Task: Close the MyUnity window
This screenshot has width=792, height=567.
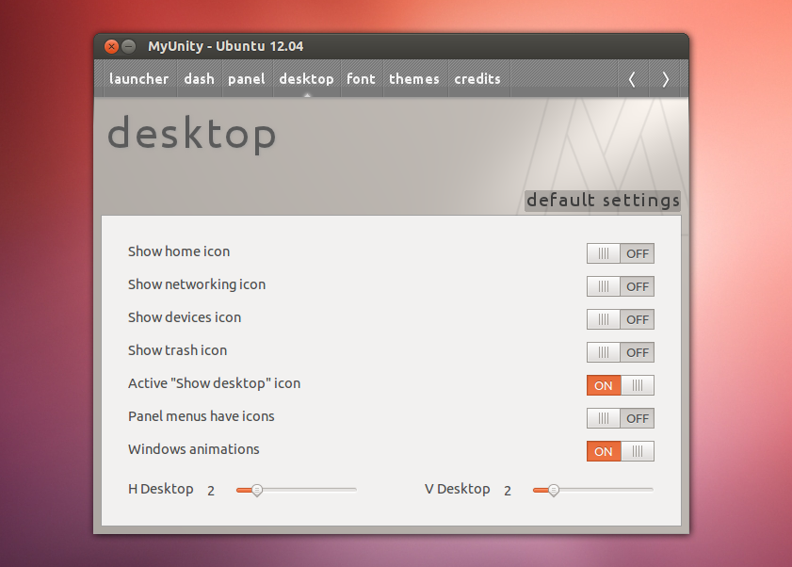Action: [111, 46]
